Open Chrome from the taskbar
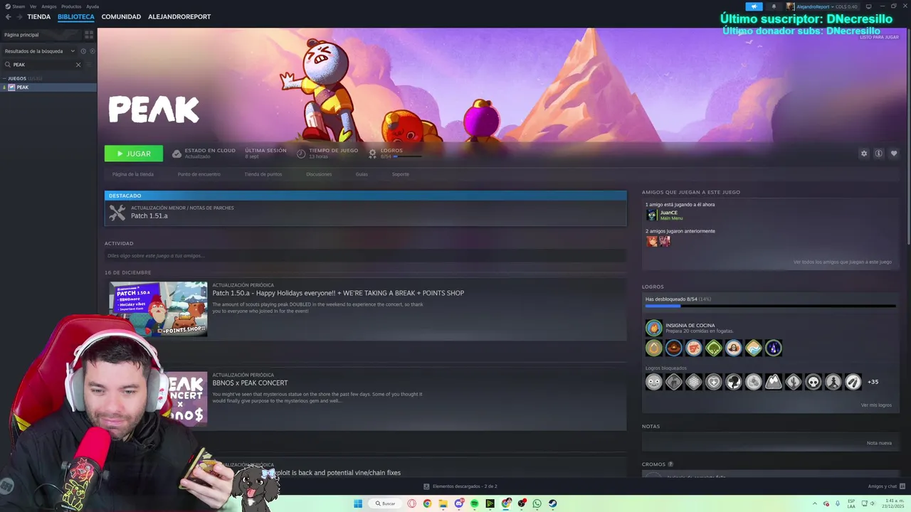Screen dimensions: 911x512 [x=427, y=503]
